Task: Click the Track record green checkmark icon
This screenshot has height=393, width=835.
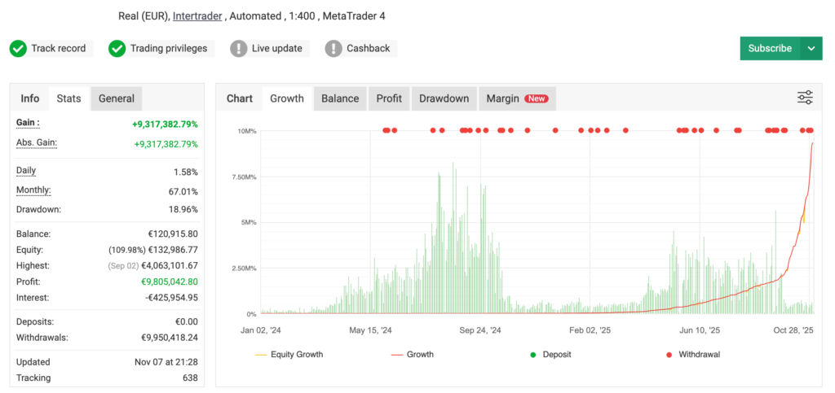Action: tap(18, 49)
